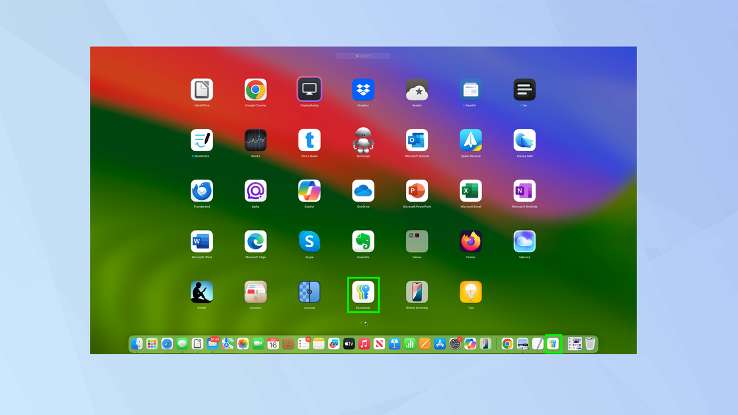Open the Passwords app in Launchpad
The image size is (738, 415).
[x=363, y=291]
